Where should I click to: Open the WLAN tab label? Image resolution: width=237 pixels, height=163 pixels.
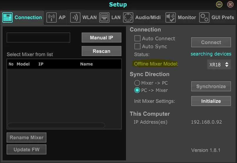click(90, 17)
